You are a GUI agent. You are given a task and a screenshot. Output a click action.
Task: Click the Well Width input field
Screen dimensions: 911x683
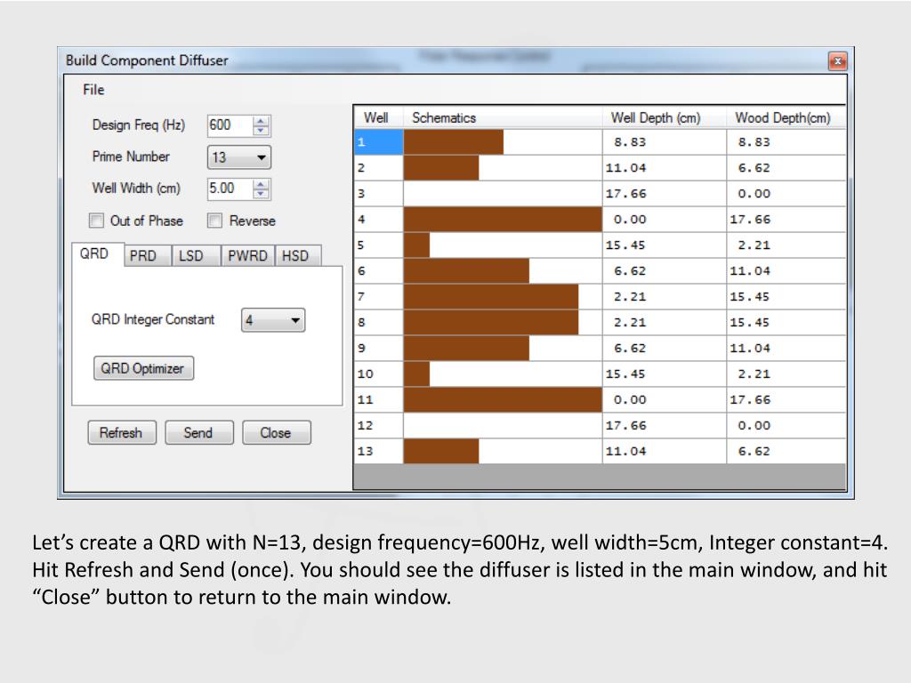pos(230,189)
